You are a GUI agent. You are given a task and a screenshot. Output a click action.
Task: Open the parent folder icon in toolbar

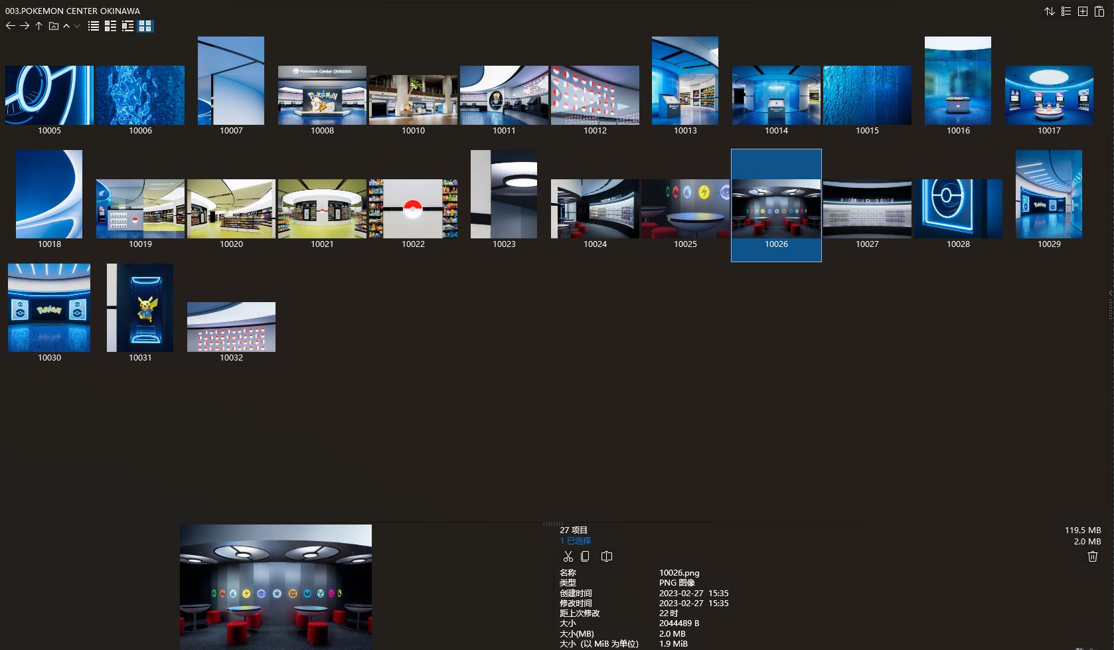tap(54, 26)
